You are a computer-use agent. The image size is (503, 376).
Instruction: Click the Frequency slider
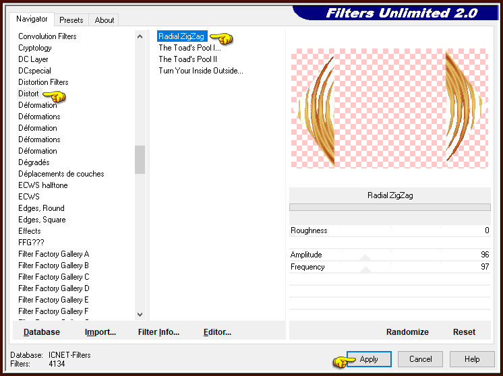390,267
